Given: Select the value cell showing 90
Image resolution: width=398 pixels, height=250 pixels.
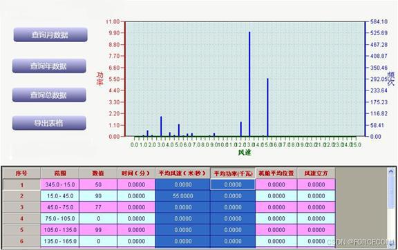Looking at the screenshot, I should tap(98, 196).
